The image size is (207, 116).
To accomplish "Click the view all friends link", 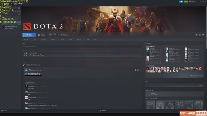I will point(196,76).
